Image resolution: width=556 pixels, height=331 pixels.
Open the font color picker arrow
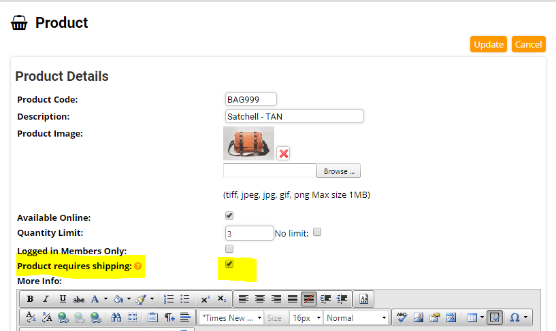tap(105, 299)
